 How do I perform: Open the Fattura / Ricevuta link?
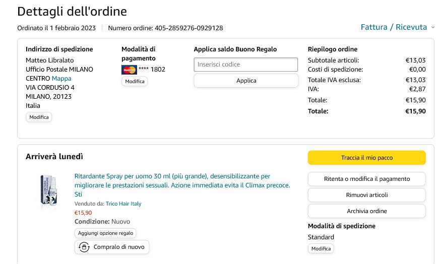pos(394,27)
